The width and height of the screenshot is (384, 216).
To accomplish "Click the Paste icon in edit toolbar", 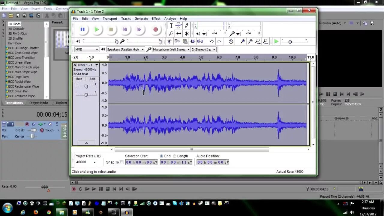I will (185, 41).
